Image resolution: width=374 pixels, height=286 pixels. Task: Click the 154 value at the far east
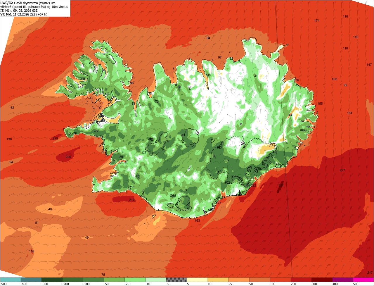[349, 113]
